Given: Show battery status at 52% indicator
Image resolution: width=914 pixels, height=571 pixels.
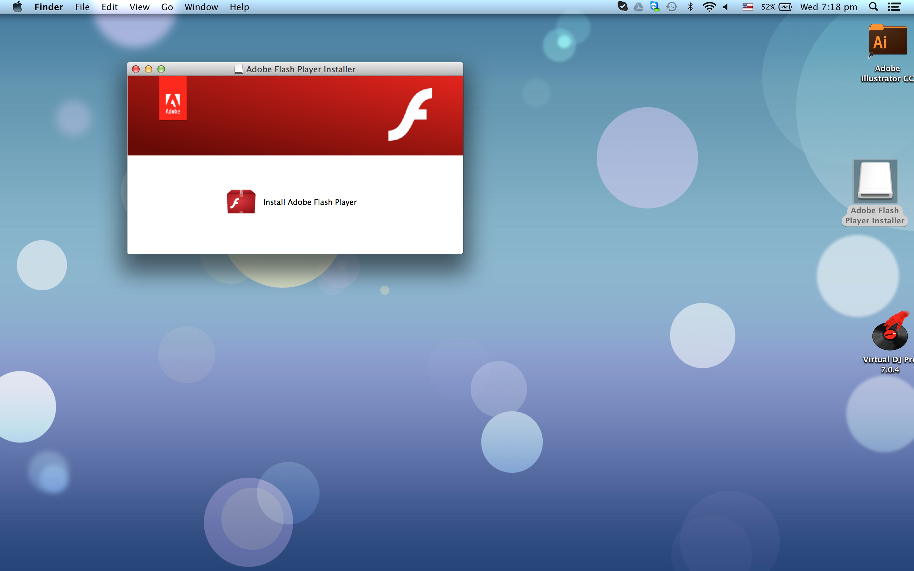Looking at the screenshot, I should pyautogui.click(x=776, y=7).
